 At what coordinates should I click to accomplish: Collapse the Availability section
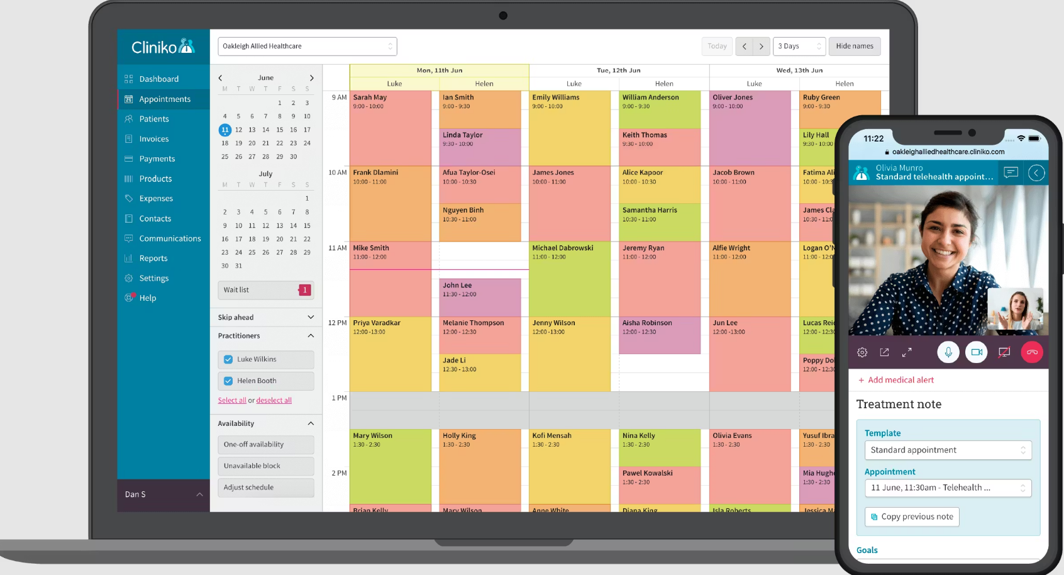coord(311,423)
